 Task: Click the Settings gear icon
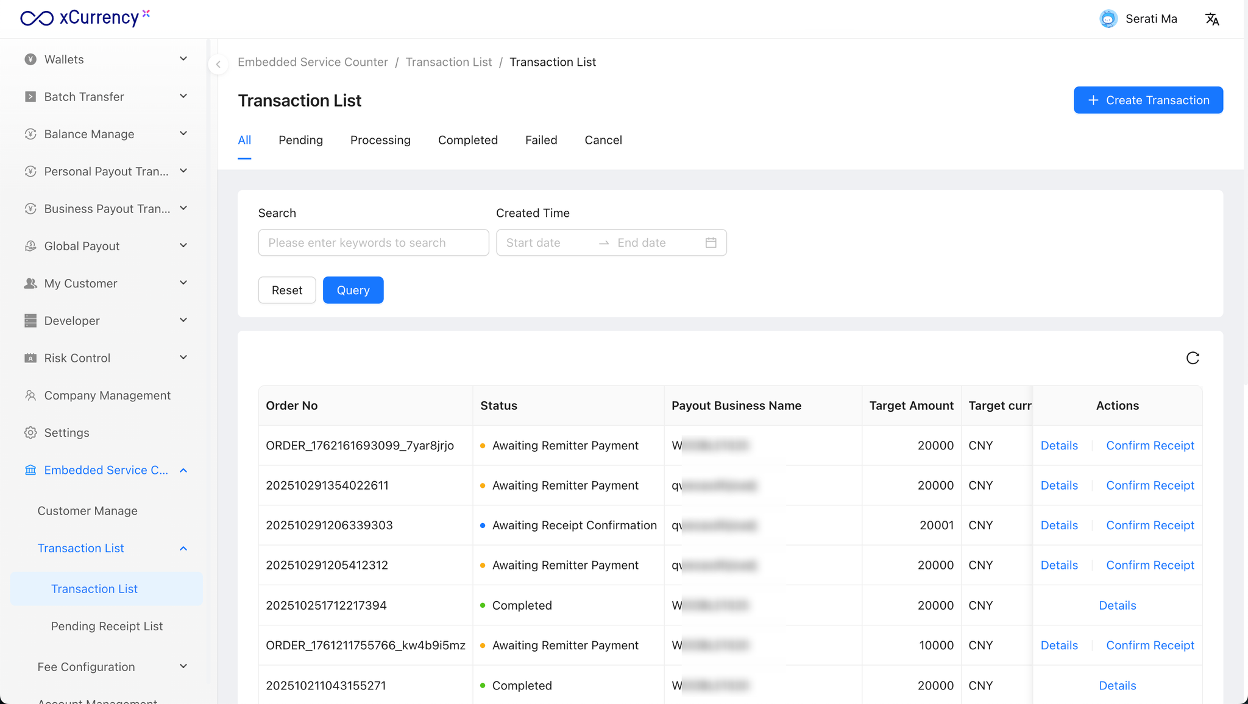[x=30, y=433]
